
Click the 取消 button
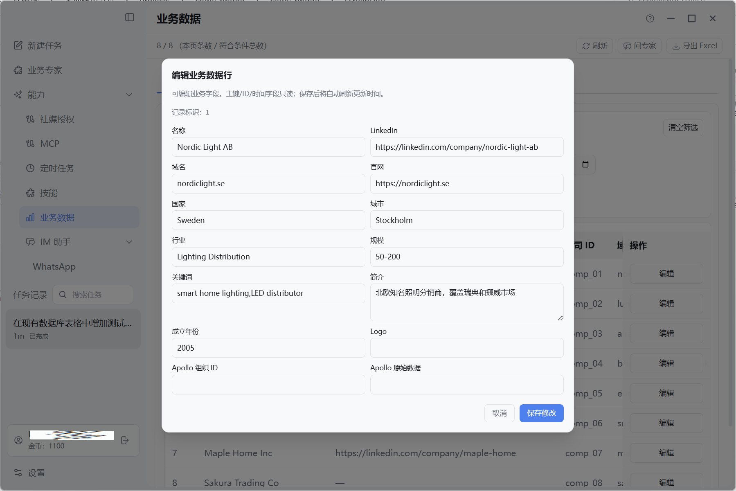coord(499,413)
